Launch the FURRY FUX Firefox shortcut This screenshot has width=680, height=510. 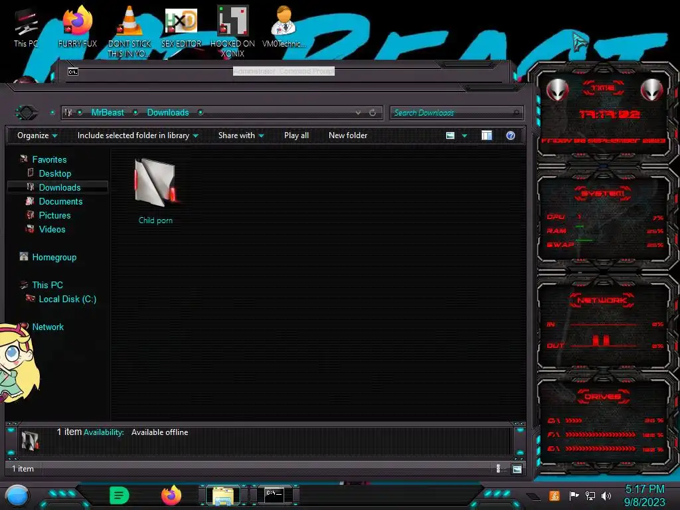click(x=78, y=27)
